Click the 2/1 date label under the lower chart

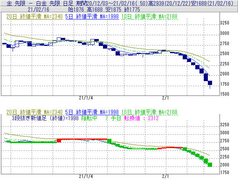point(166,176)
